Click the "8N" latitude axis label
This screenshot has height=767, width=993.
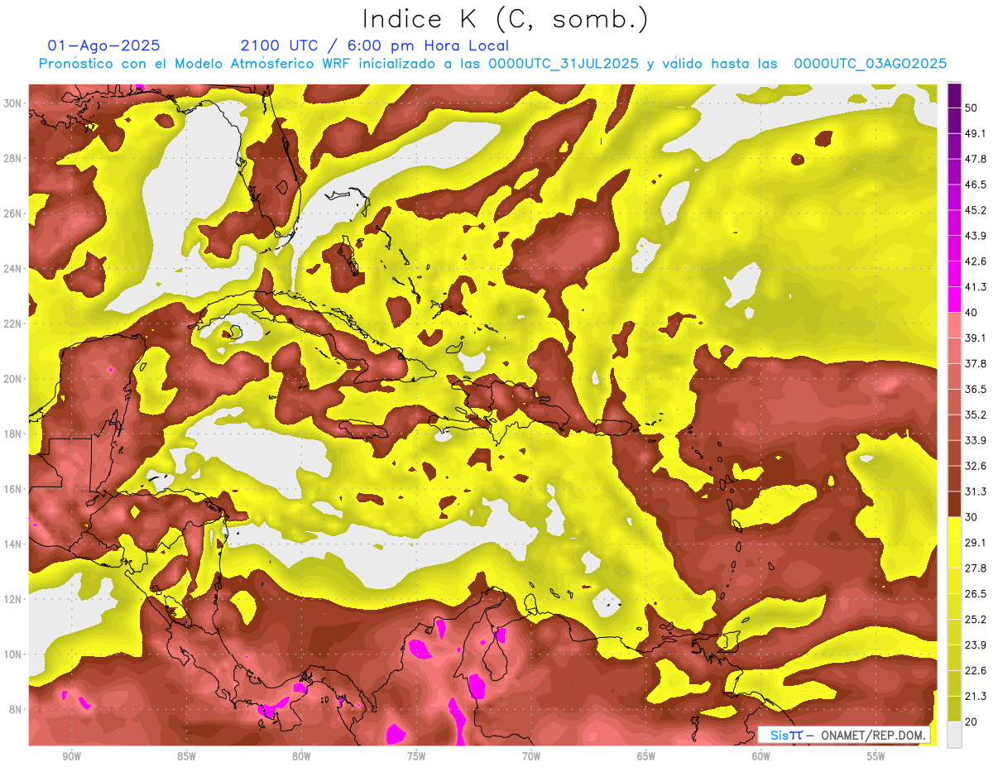17,709
